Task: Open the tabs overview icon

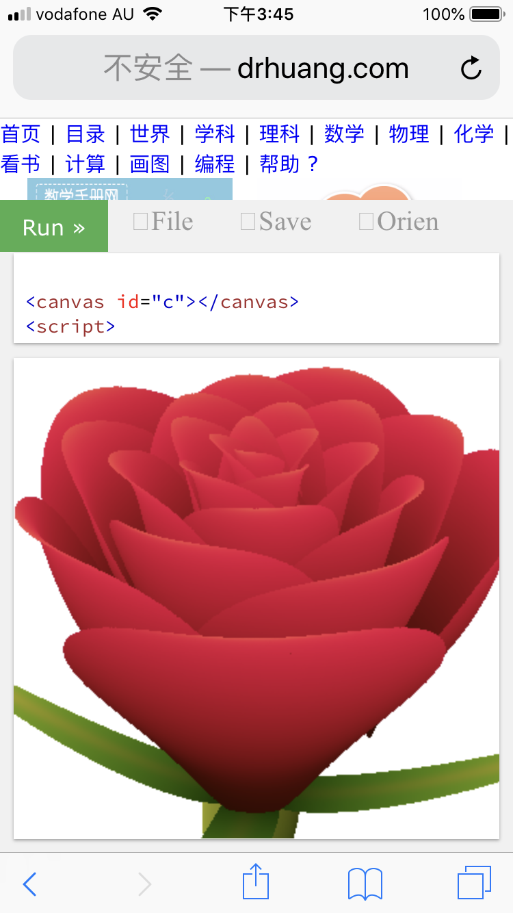Action: tap(473, 883)
